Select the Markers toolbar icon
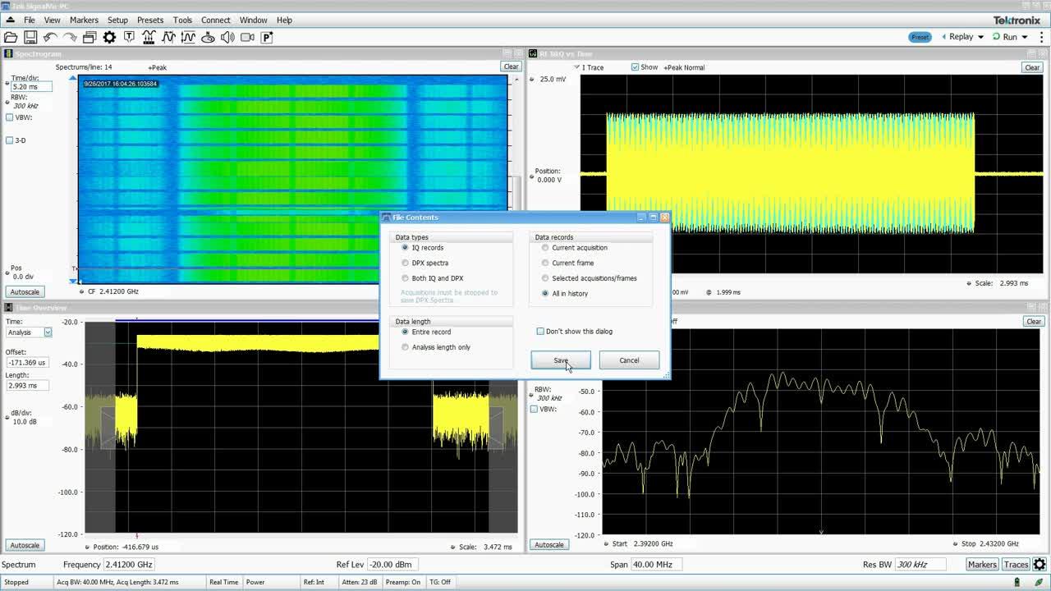1051x591 pixels. pyautogui.click(x=128, y=37)
